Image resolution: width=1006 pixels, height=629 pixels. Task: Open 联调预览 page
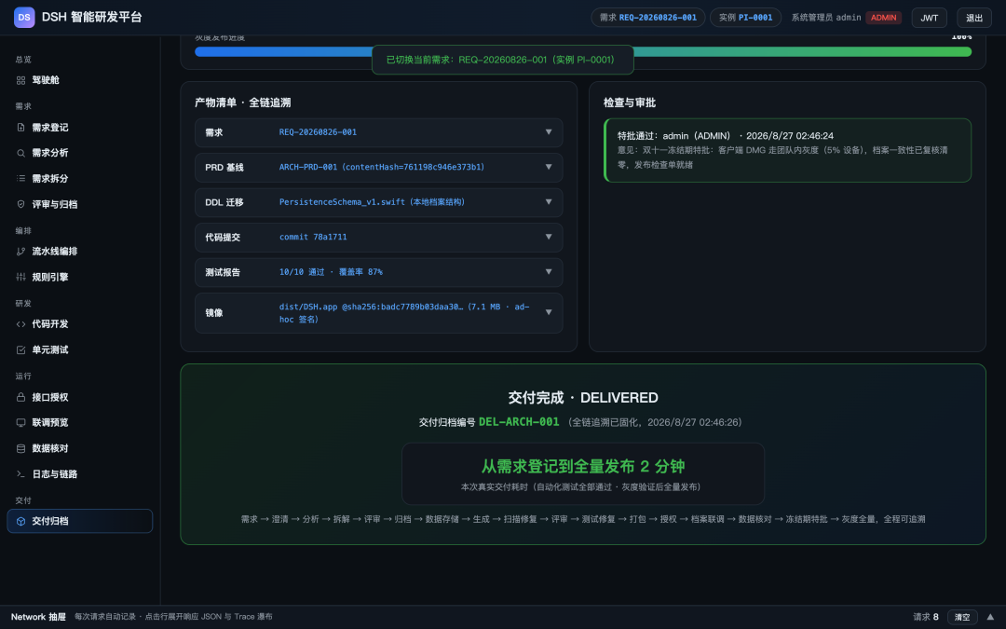pos(79,422)
